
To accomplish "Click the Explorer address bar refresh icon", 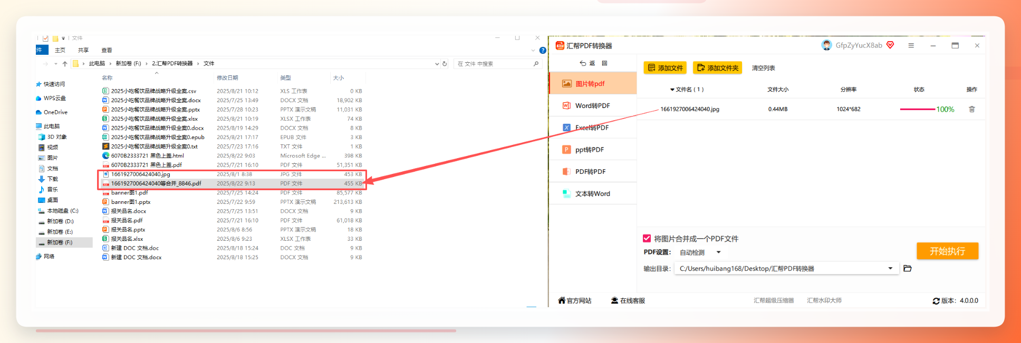I will coord(445,64).
